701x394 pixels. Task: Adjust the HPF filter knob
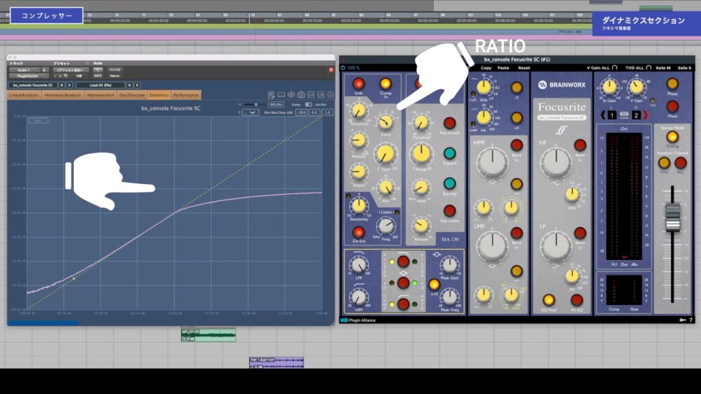359,297
